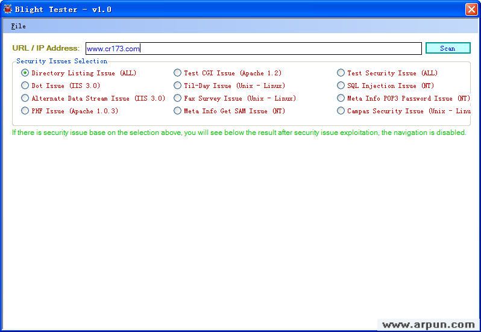Select Campas Security Issue radio button

(341, 111)
